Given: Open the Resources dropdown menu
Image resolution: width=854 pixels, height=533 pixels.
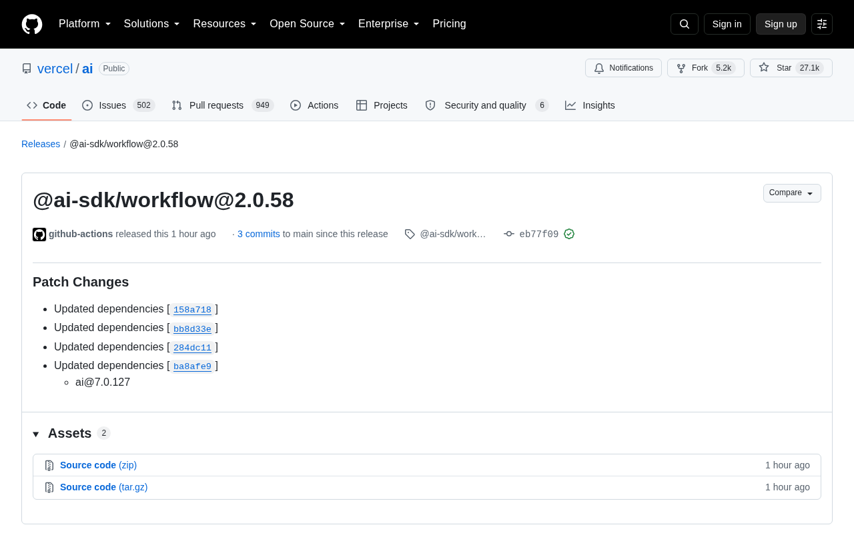Looking at the screenshot, I should coord(225,24).
